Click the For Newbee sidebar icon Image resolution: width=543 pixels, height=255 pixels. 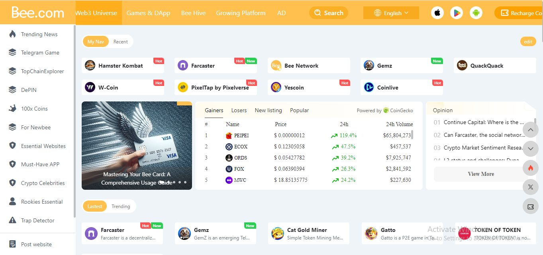click(12, 127)
